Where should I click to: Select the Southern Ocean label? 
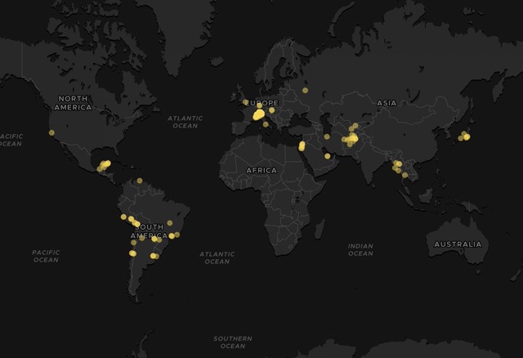[x=233, y=342]
